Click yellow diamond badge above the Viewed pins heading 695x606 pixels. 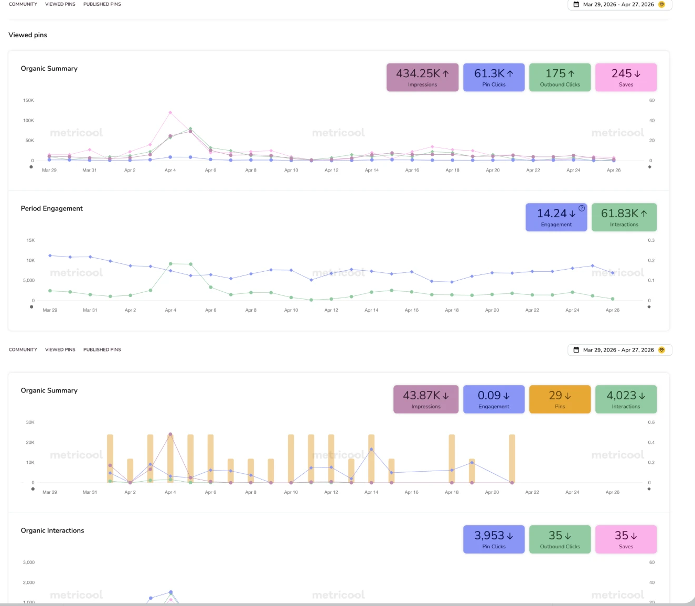point(661,5)
